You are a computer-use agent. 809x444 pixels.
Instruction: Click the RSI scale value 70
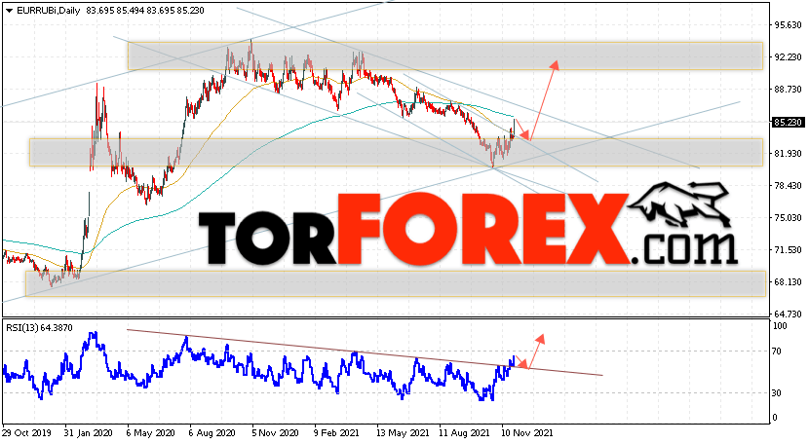(x=777, y=351)
